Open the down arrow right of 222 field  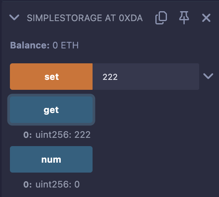[x=208, y=76]
